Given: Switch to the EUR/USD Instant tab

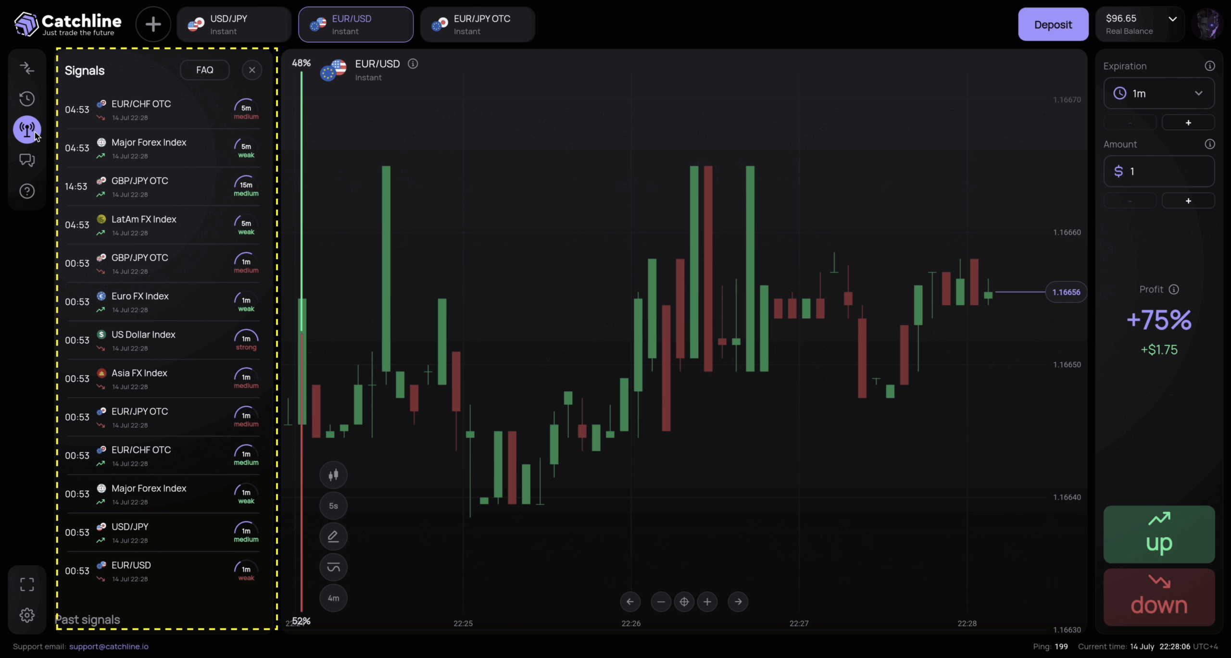Looking at the screenshot, I should point(356,25).
